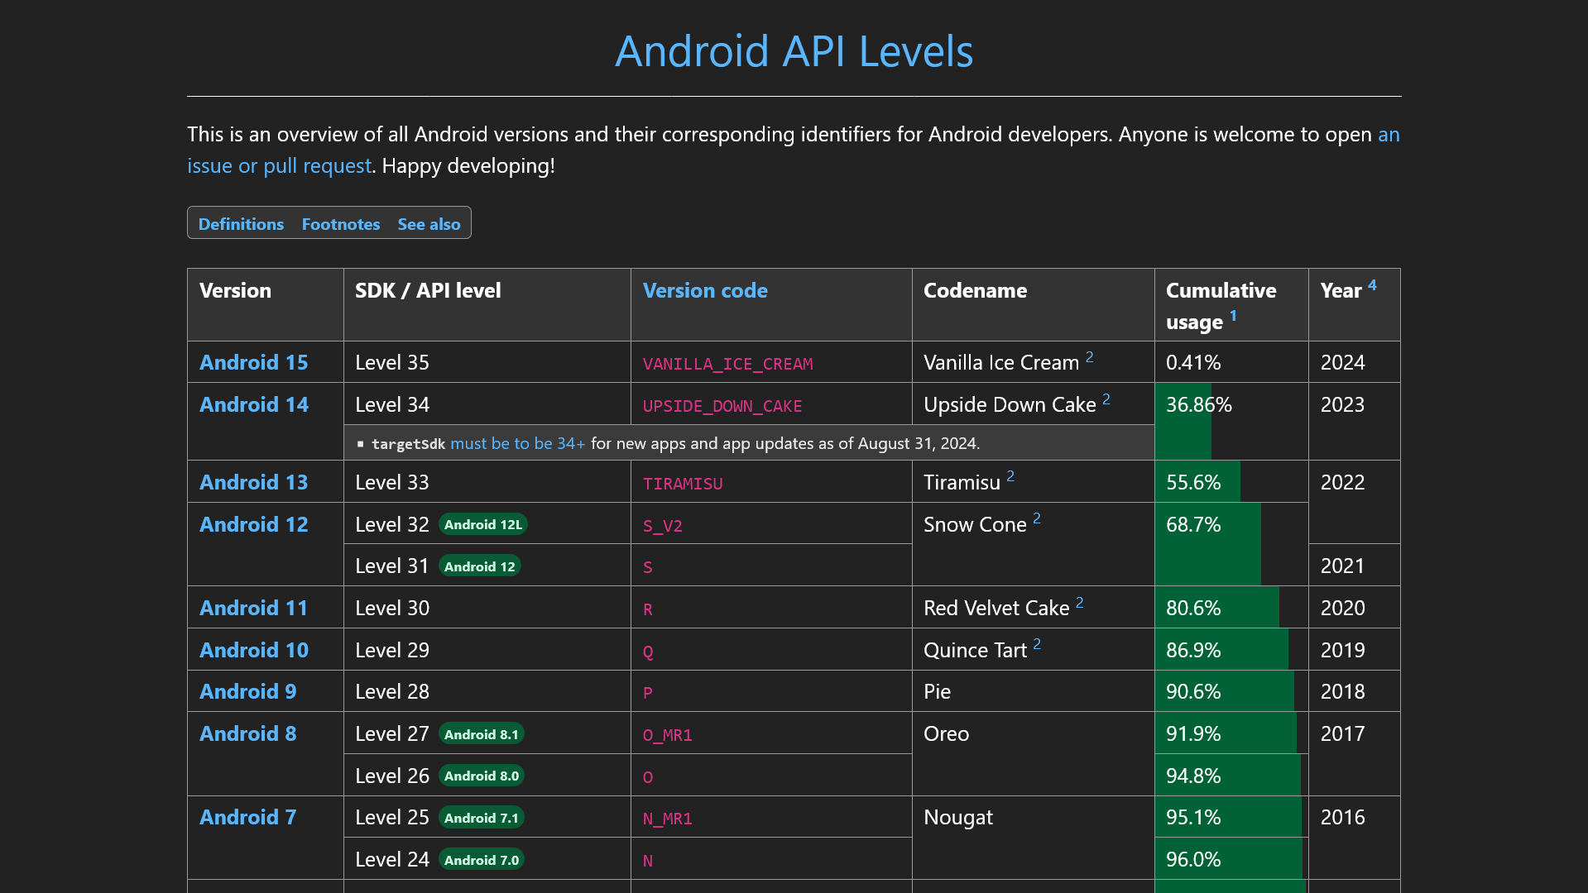
Task: Open the Android 13 version link
Action: click(x=254, y=483)
